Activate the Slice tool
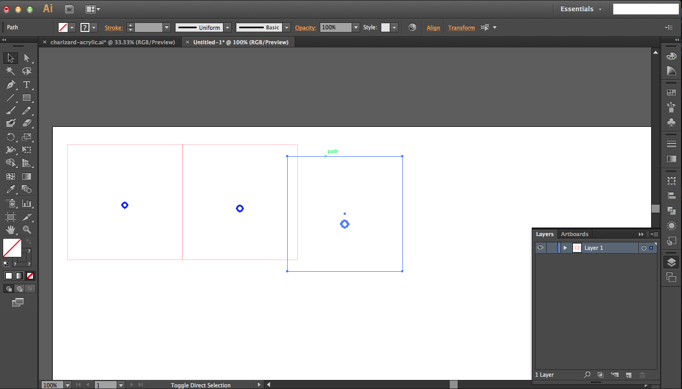The width and height of the screenshot is (682, 389). click(27, 217)
